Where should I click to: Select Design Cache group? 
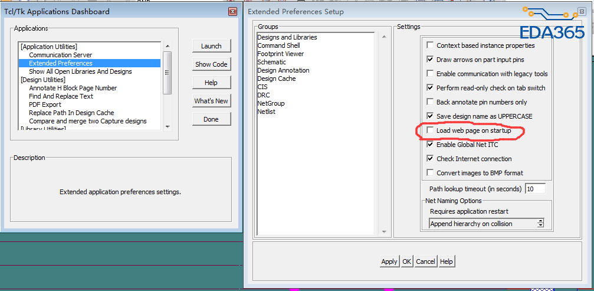click(x=277, y=79)
